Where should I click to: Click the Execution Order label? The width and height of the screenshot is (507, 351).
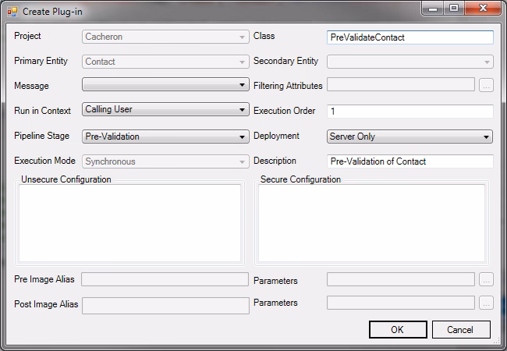[284, 111]
